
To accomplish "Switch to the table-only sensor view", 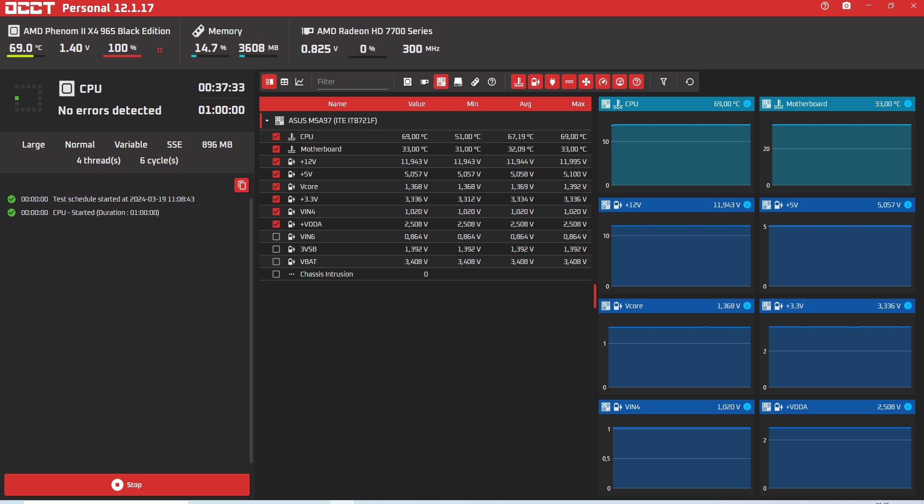I will tap(284, 82).
